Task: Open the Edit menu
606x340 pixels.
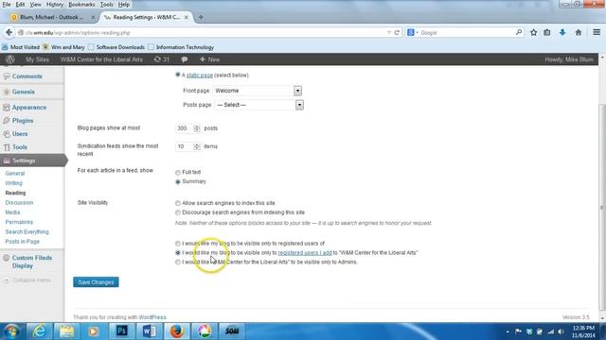Action: pyautogui.click(x=20, y=5)
